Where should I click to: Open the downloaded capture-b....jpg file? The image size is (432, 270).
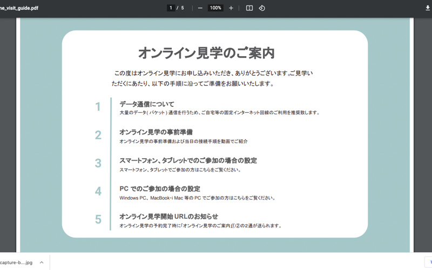coord(16,262)
